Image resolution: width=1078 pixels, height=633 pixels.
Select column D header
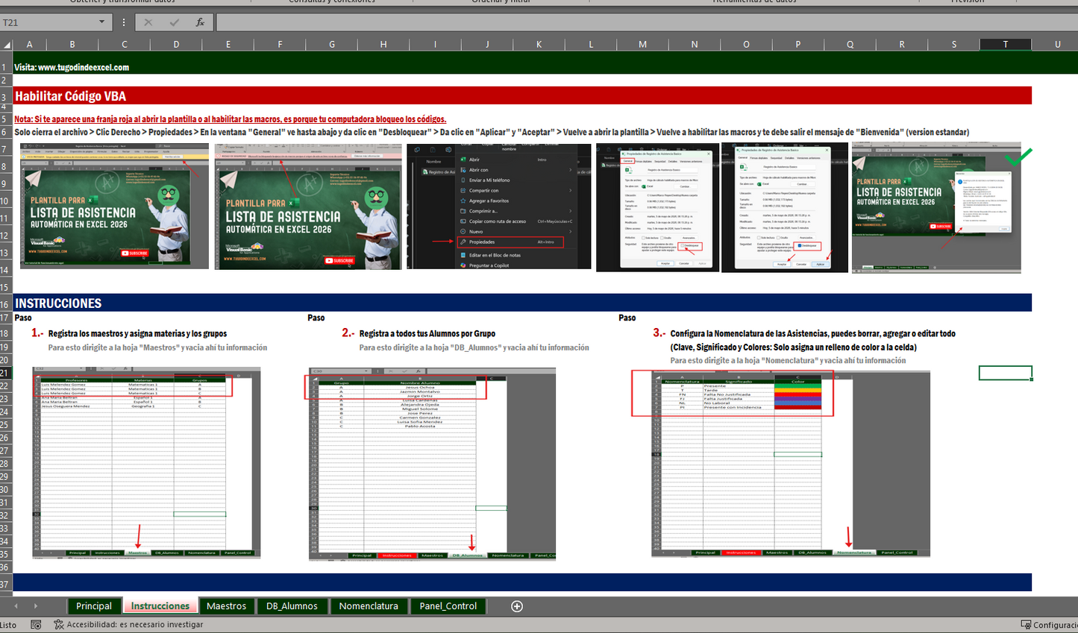(x=176, y=45)
